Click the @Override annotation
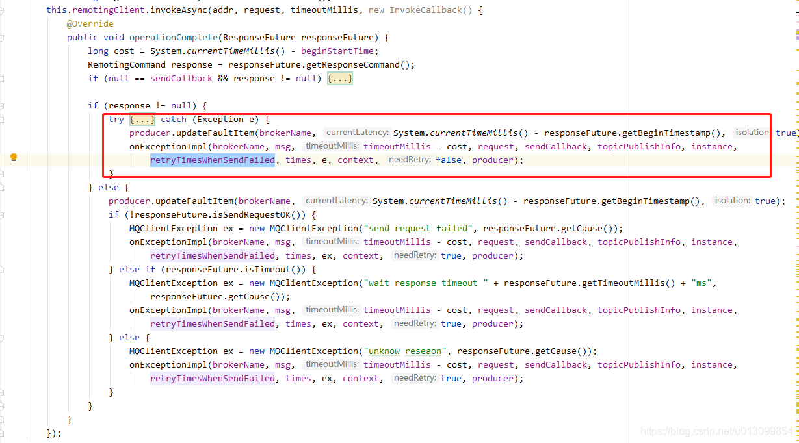Screen dimensions: 799x443 coord(91,23)
